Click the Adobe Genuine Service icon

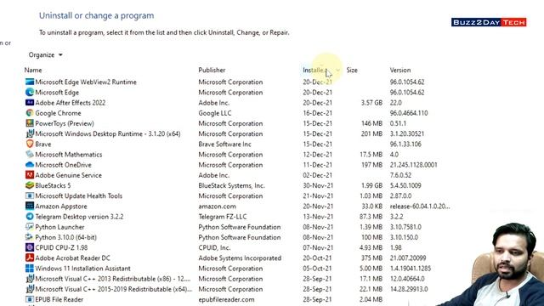pyautogui.click(x=30, y=175)
